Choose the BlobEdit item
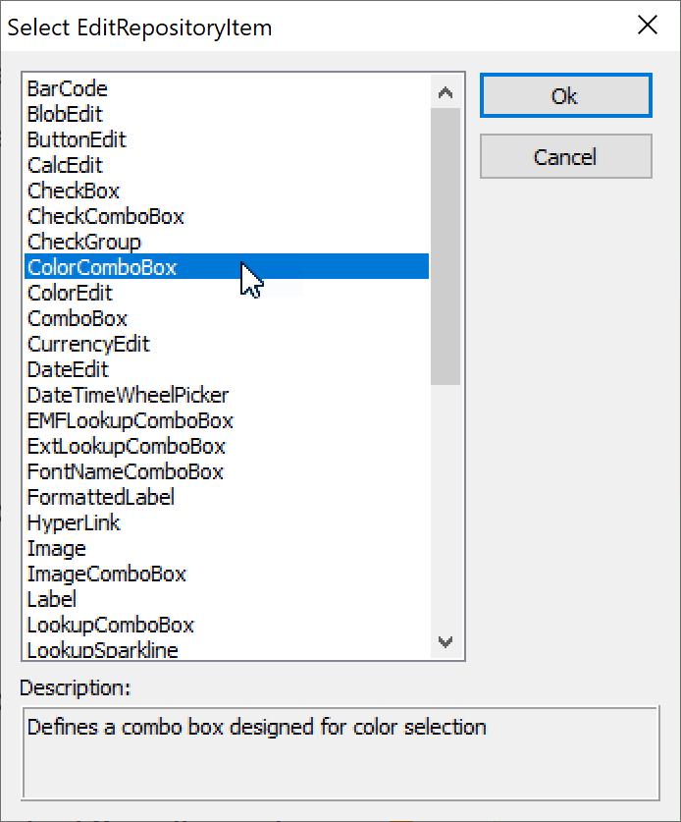Screen dimensions: 681x822 pyautogui.click(x=65, y=115)
